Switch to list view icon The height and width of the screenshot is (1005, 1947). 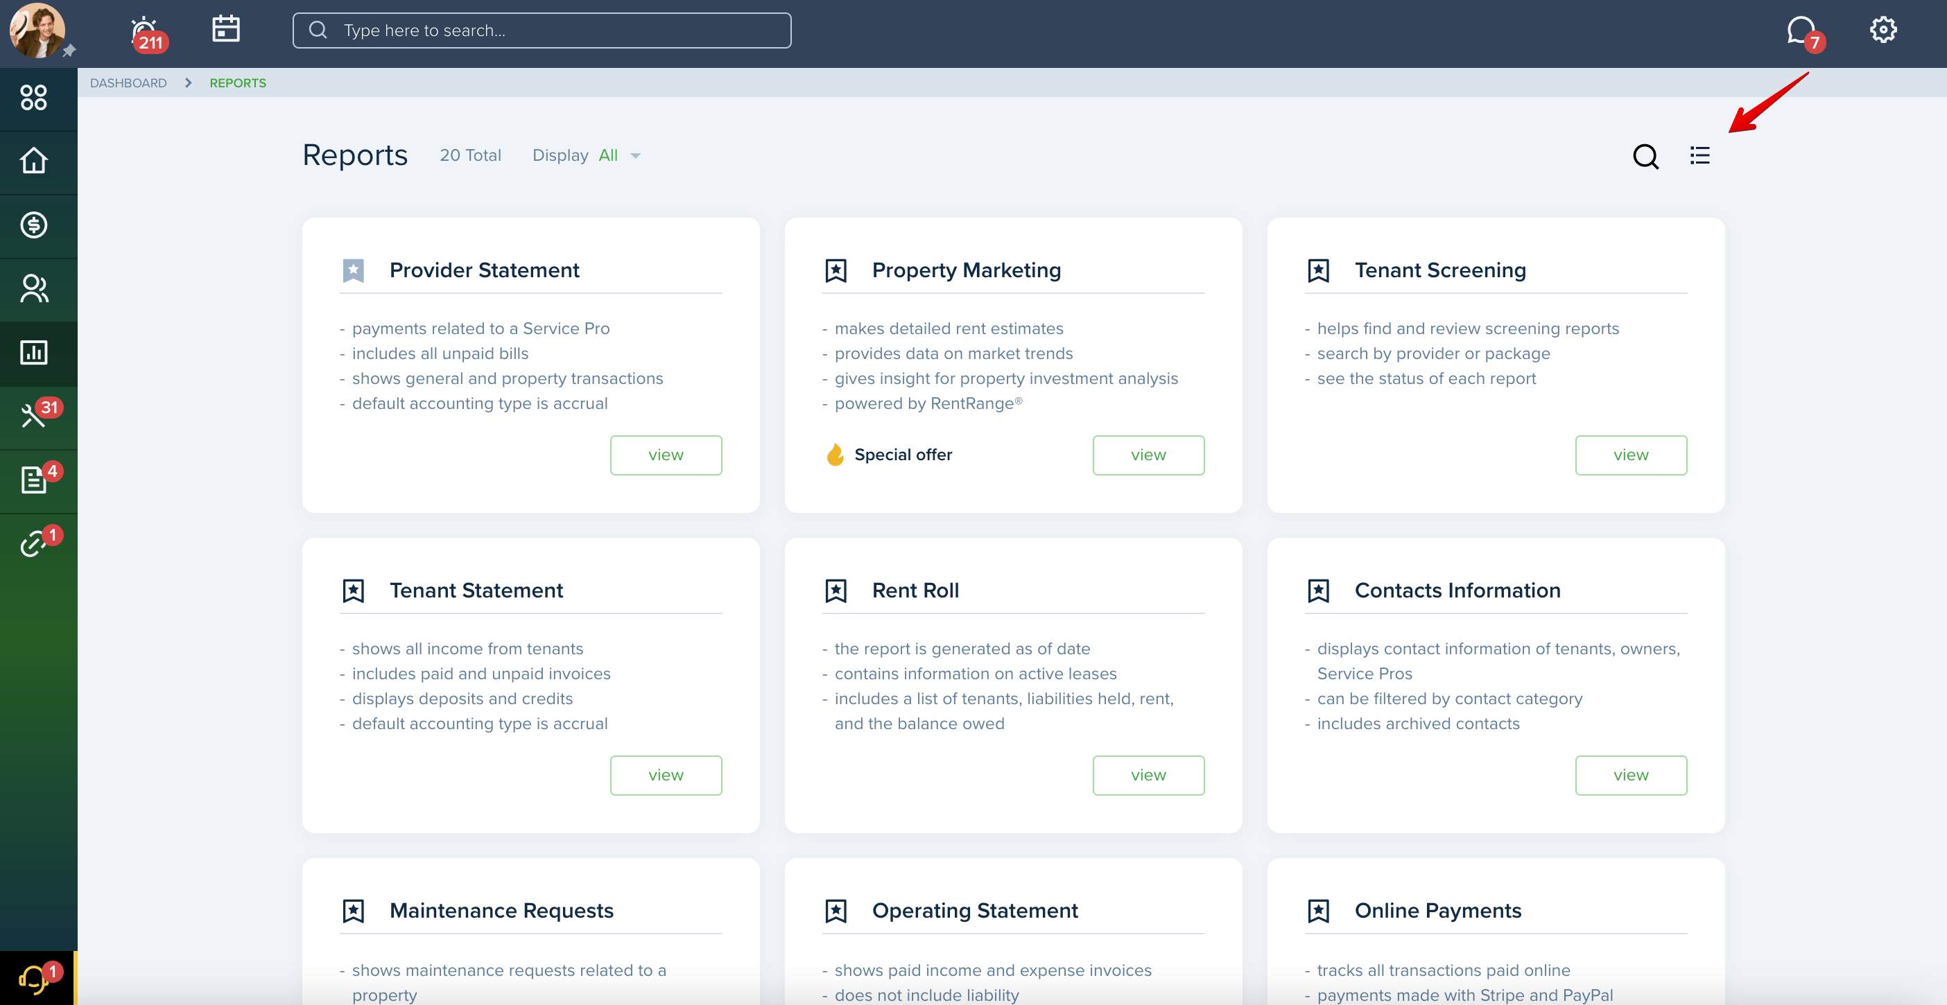[1699, 156]
